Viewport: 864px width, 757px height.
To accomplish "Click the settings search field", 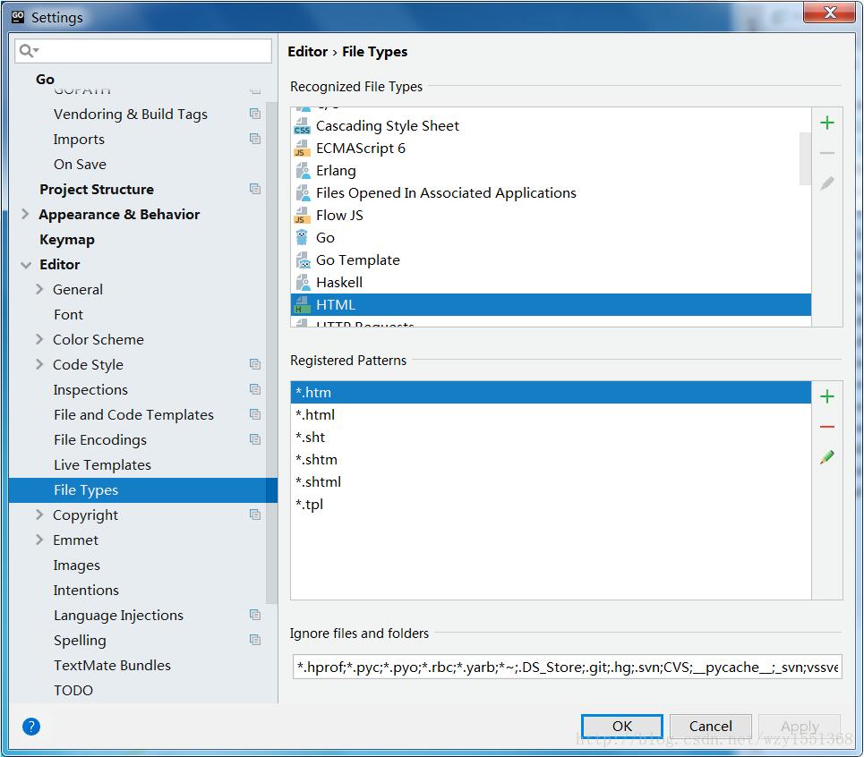I will pyautogui.click(x=143, y=51).
